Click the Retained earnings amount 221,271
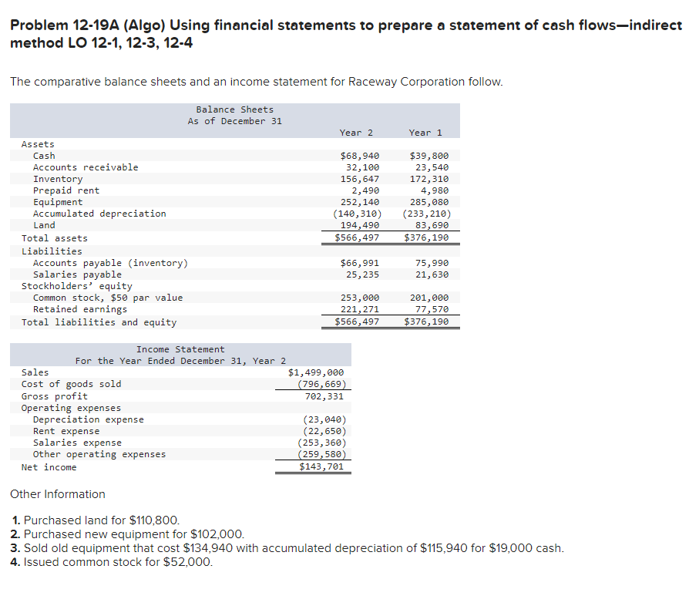699x596 pixels. (358, 309)
